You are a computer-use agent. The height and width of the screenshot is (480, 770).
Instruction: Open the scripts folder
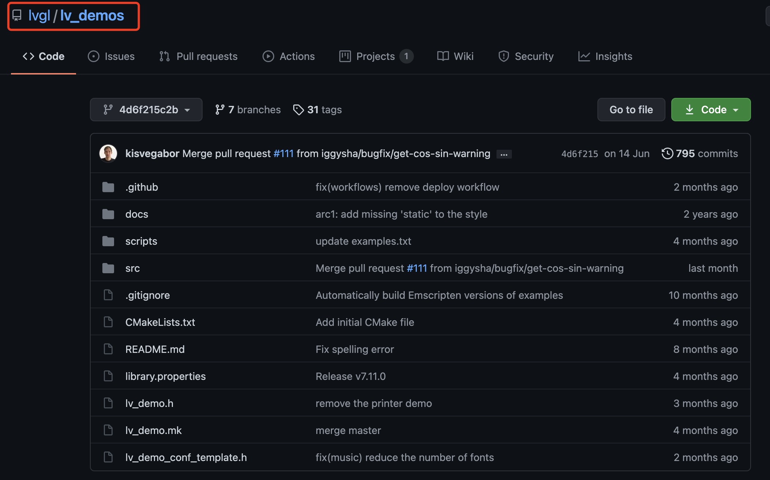tap(141, 241)
